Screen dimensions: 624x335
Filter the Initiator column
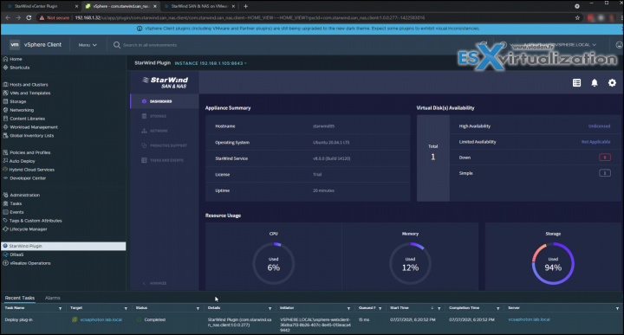(348, 308)
